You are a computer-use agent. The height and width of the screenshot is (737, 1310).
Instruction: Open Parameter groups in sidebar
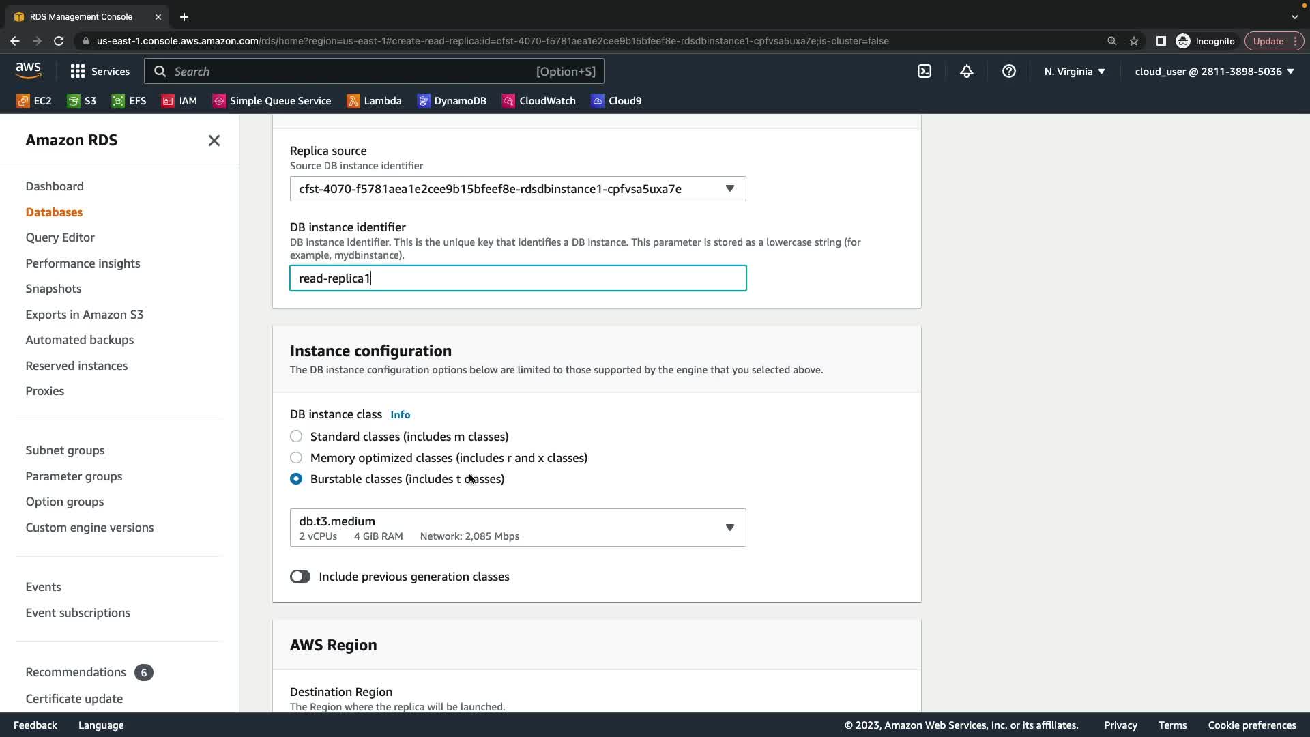click(x=74, y=476)
